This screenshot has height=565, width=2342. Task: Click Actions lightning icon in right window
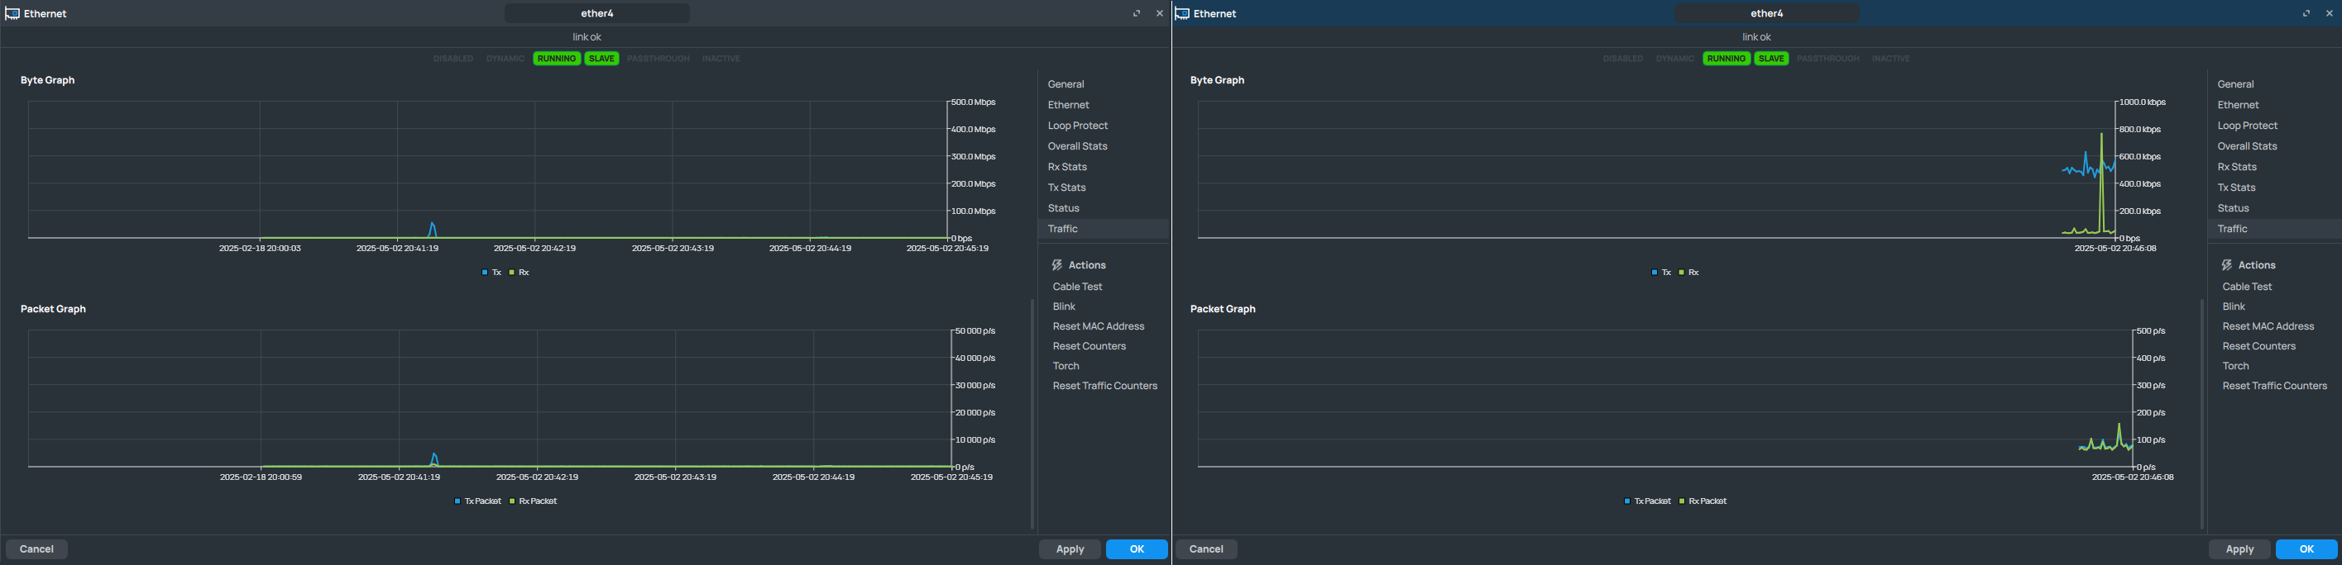[2226, 265]
